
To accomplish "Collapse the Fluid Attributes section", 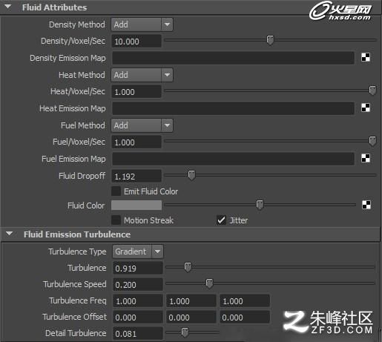I will [x=8, y=7].
